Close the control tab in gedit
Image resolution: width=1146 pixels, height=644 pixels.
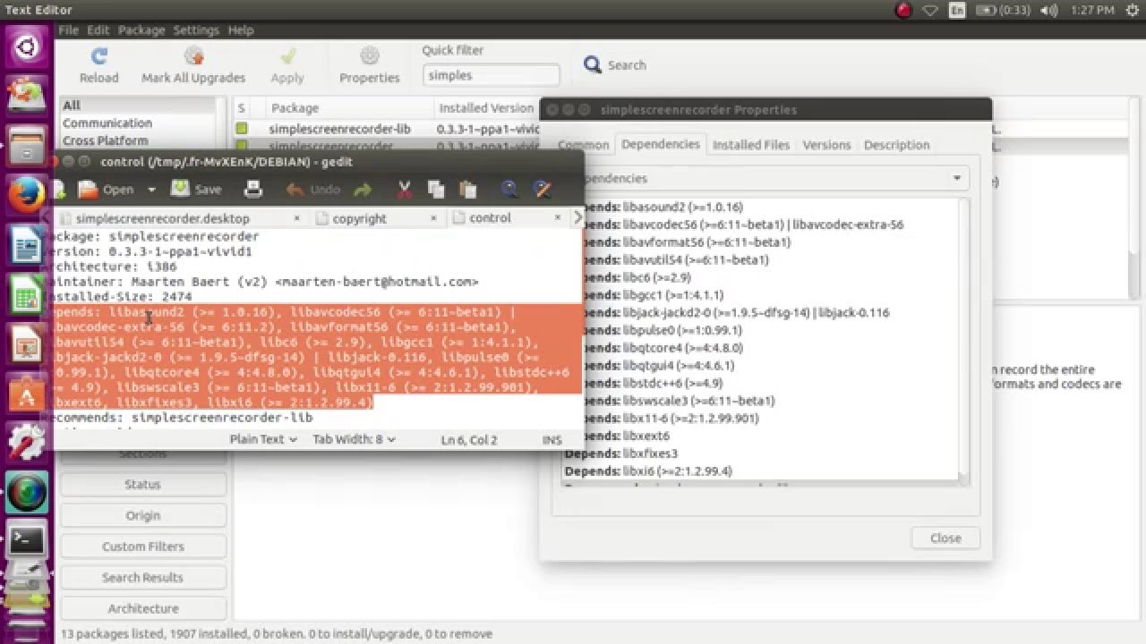pyautogui.click(x=557, y=217)
